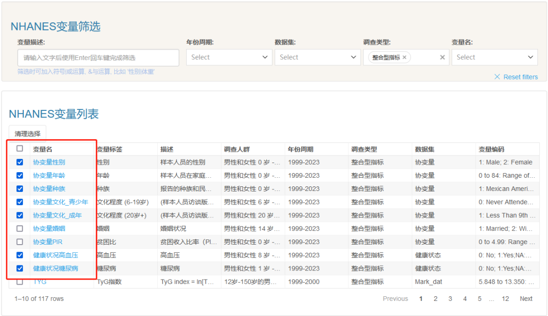Open the 协变量PIR variable link
Viewport: 548px width, 316px height.
(x=48, y=242)
